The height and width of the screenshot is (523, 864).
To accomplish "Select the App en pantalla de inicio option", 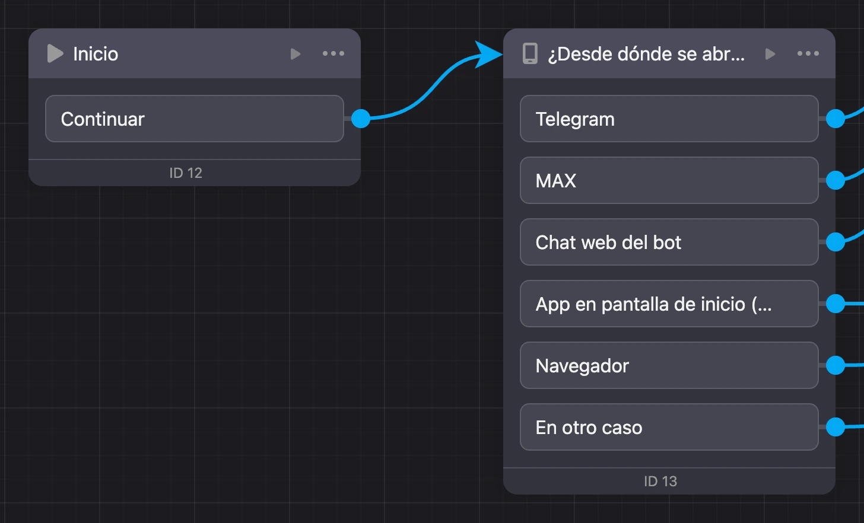I will [669, 304].
